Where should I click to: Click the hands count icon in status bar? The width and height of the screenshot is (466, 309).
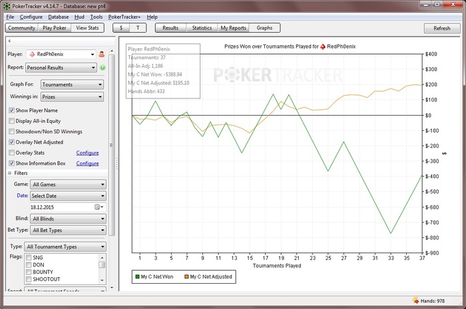pyautogui.click(x=416, y=300)
